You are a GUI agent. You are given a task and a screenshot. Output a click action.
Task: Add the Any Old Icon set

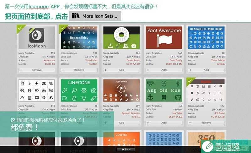[x=164, y=123]
